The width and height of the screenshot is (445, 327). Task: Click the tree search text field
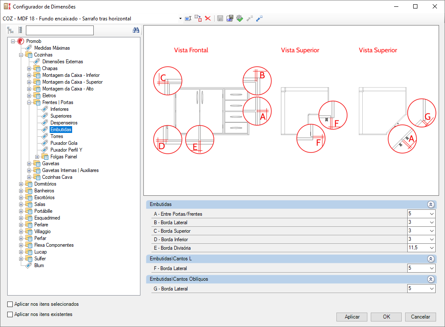[59, 30]
